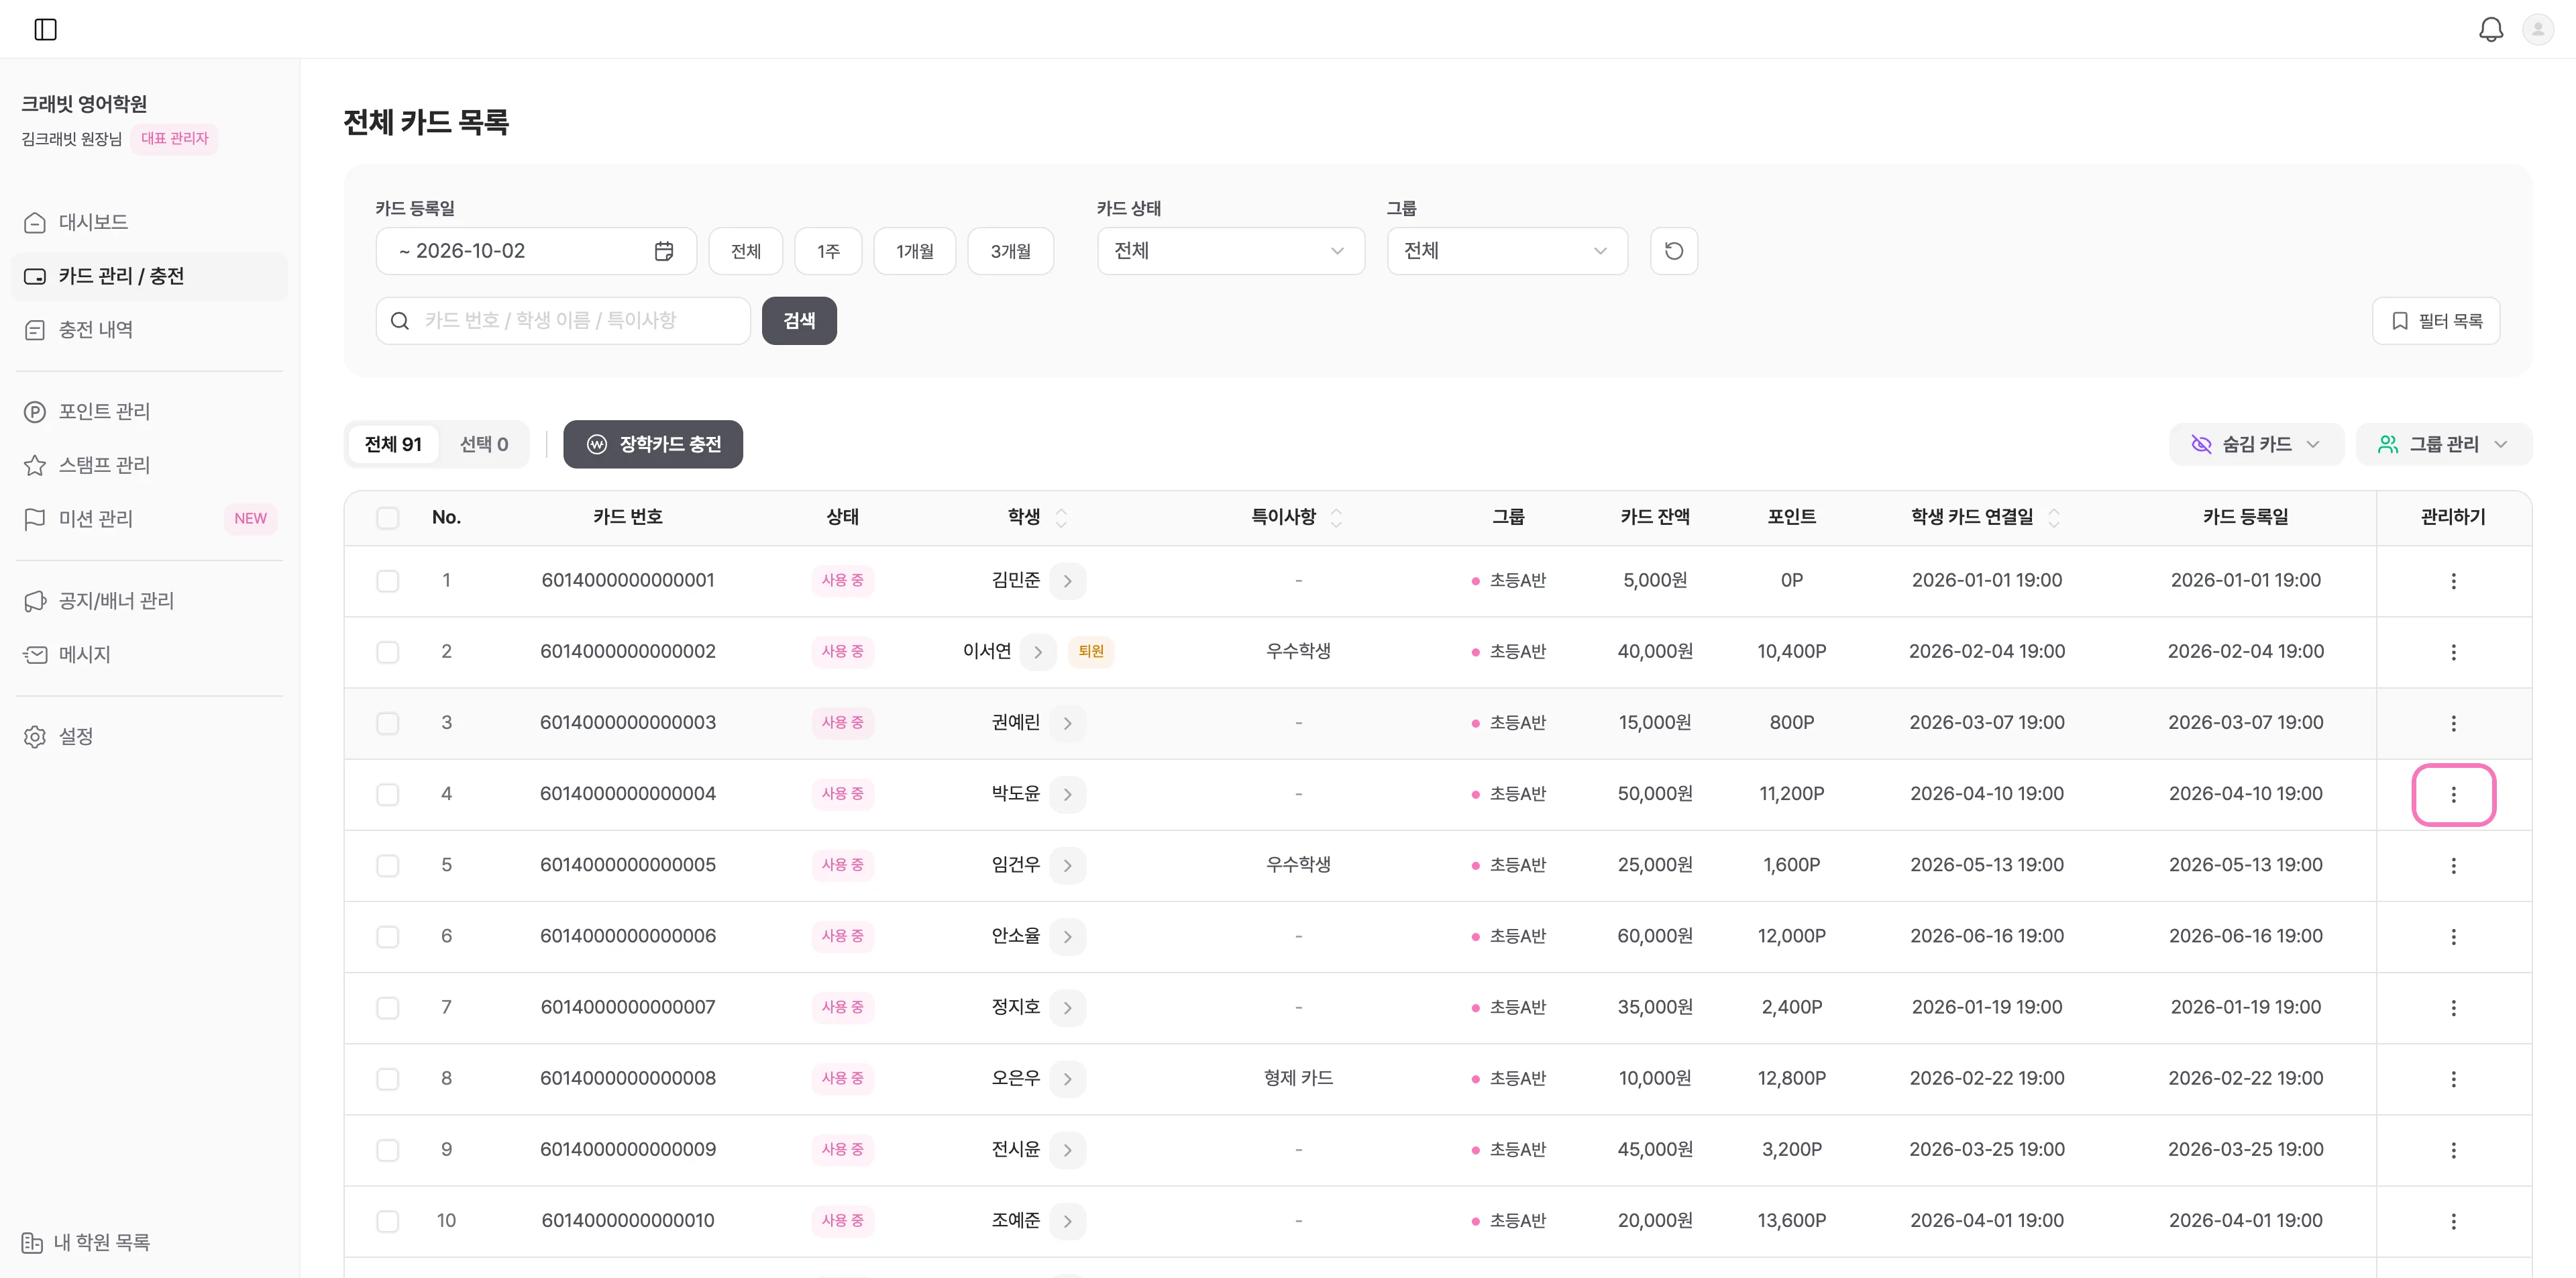Viewport: 2576px width, 1278px height.
Task: Open 포인트 관리 menu item
Action: click(x=150, y=411)
